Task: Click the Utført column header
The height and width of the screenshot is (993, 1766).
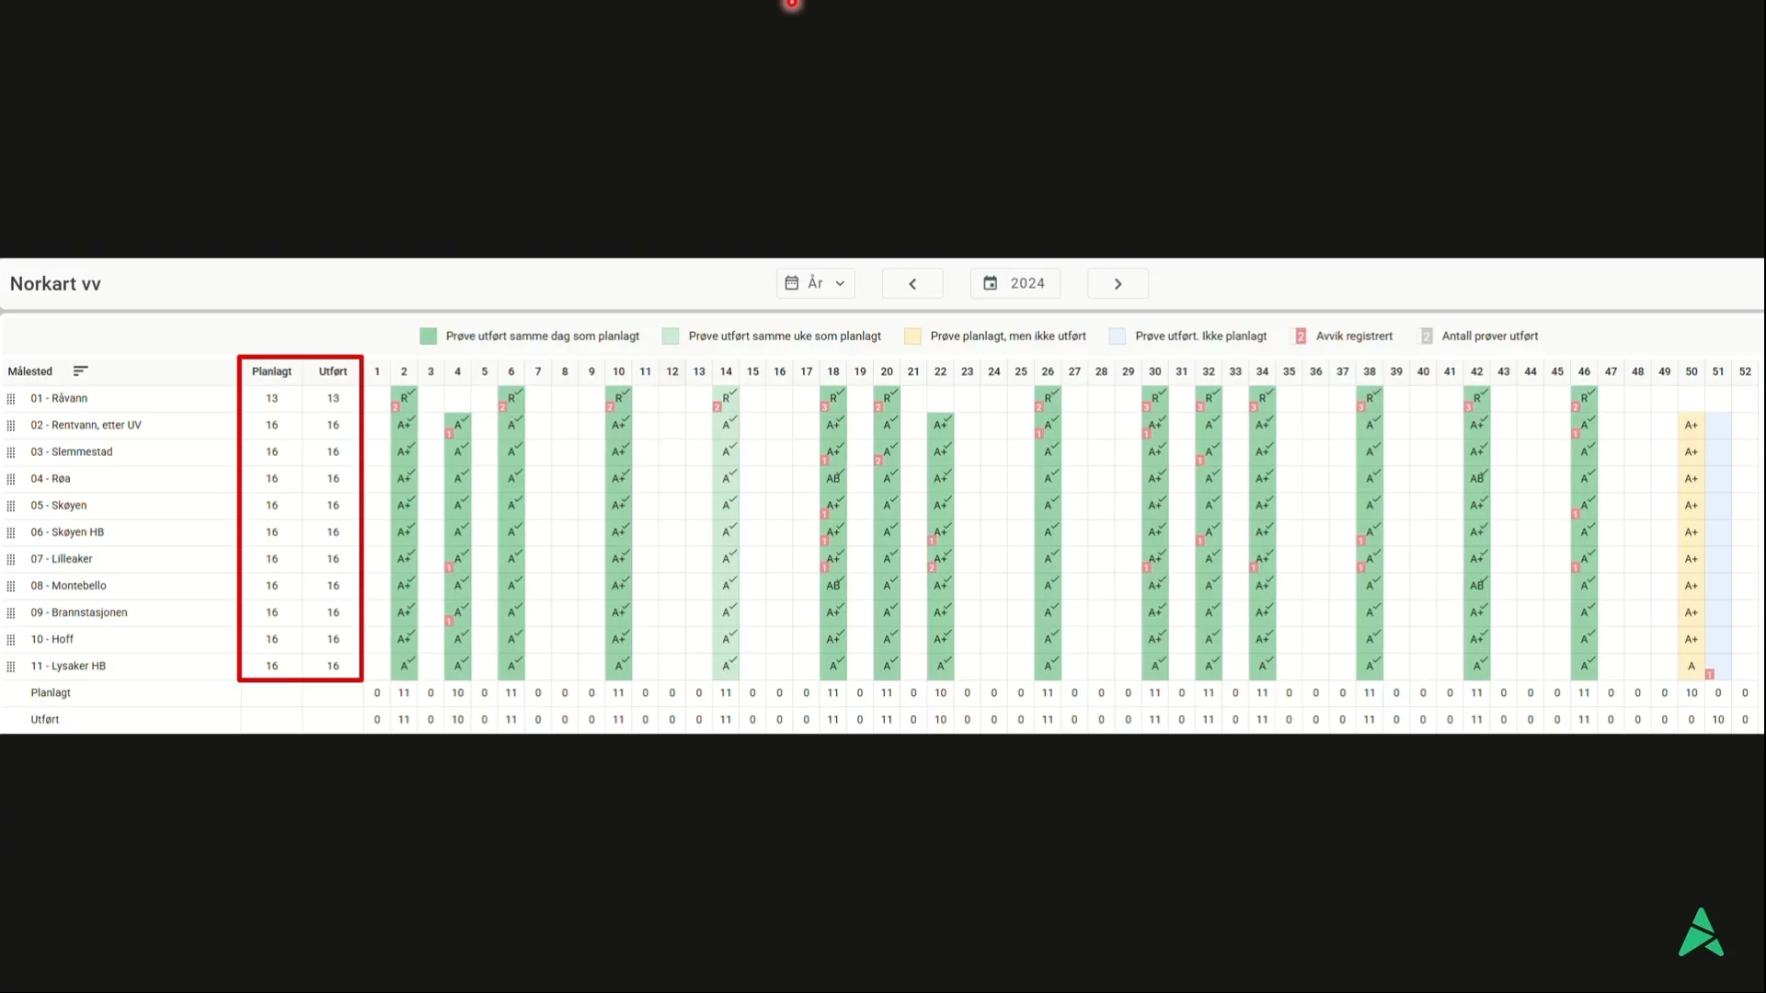Action: 333,371
